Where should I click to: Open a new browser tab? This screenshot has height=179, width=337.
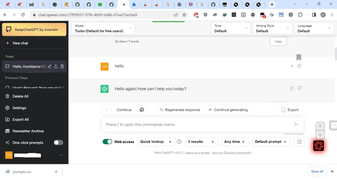point(272,4)
